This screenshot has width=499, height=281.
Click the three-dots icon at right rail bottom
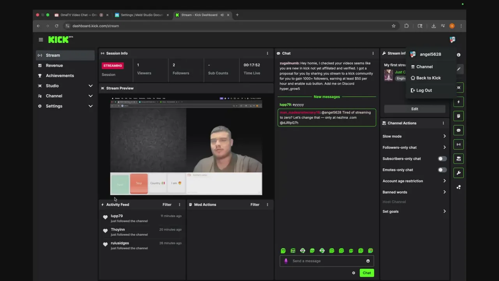pyautogui.click(x=458, y=187)
